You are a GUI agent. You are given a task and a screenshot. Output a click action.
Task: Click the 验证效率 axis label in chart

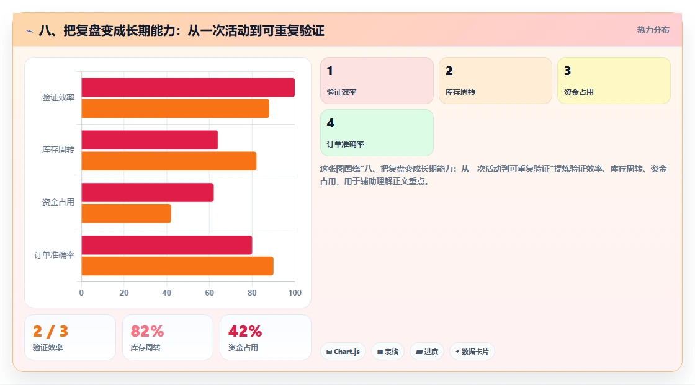pos(58,97)
